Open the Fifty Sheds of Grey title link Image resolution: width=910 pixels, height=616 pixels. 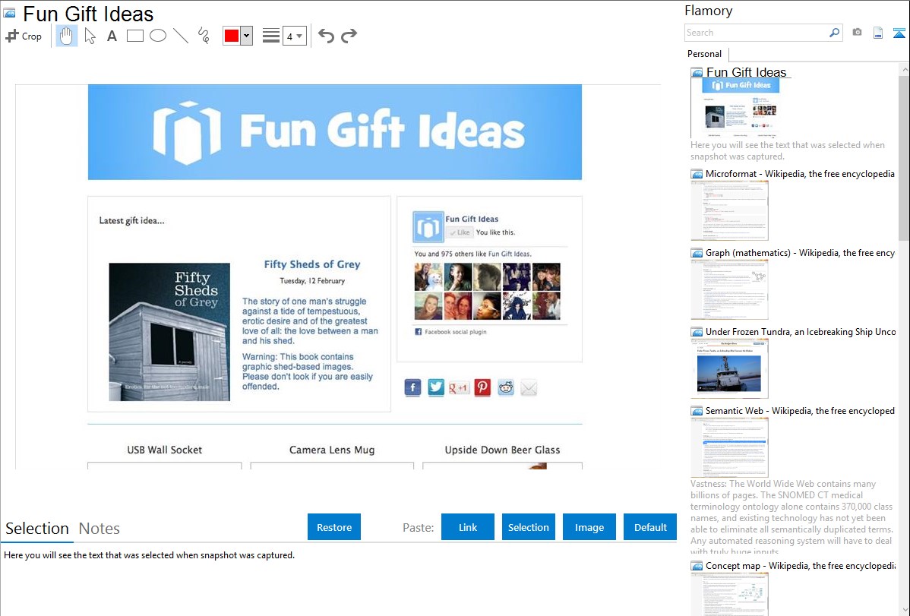tap(312, 264)
